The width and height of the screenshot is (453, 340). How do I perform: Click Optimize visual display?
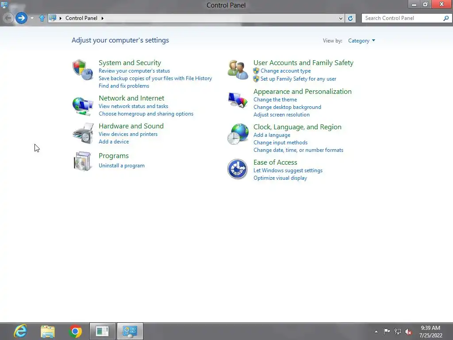pyautogui.click(x=280, y=178)
